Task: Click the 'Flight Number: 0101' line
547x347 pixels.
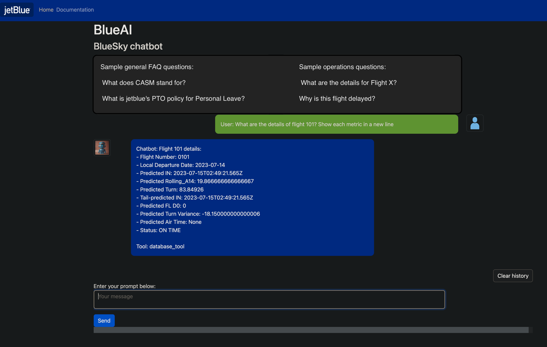Action: pyautogui.click(x=163, y=157)
